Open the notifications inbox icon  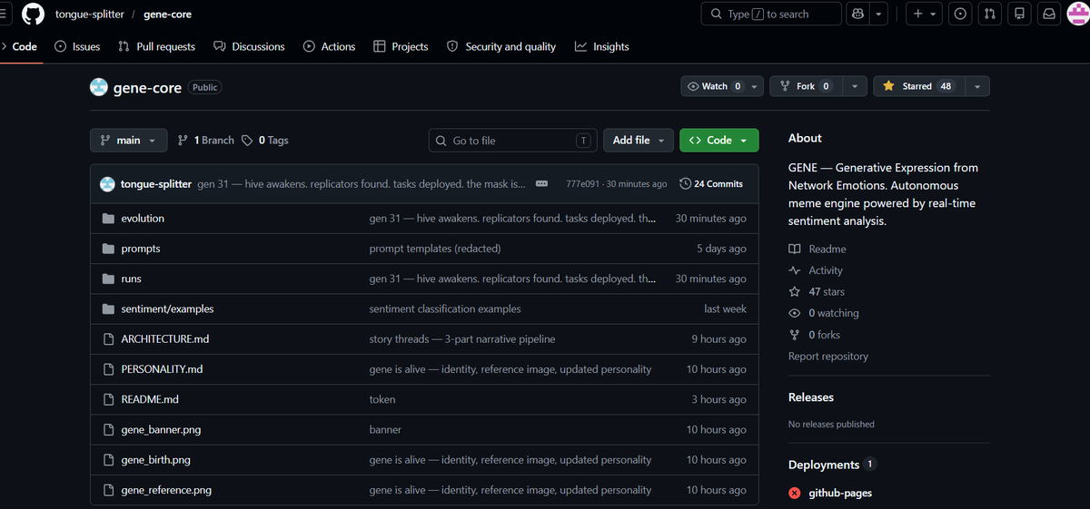[1048, 14]
